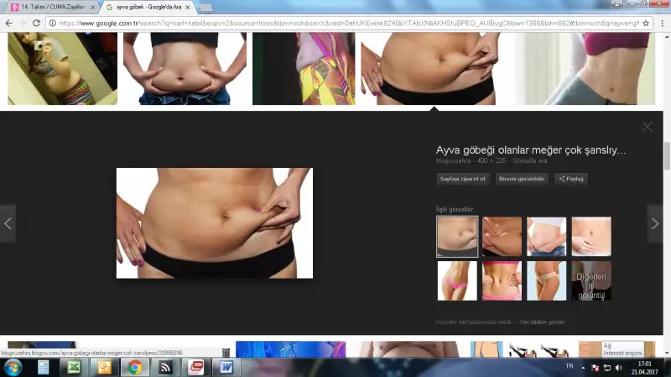Viewport: 671px width, 377px height.
Task: Open the RSS feed app in taskbar
Action: point(165,367)
